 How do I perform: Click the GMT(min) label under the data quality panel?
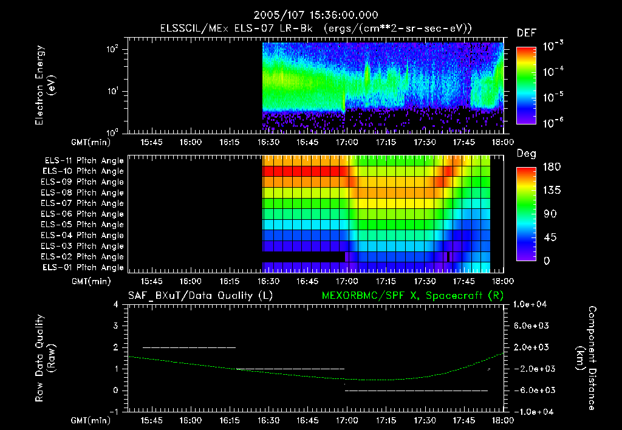pyautogui.click(x=91, y=420)
